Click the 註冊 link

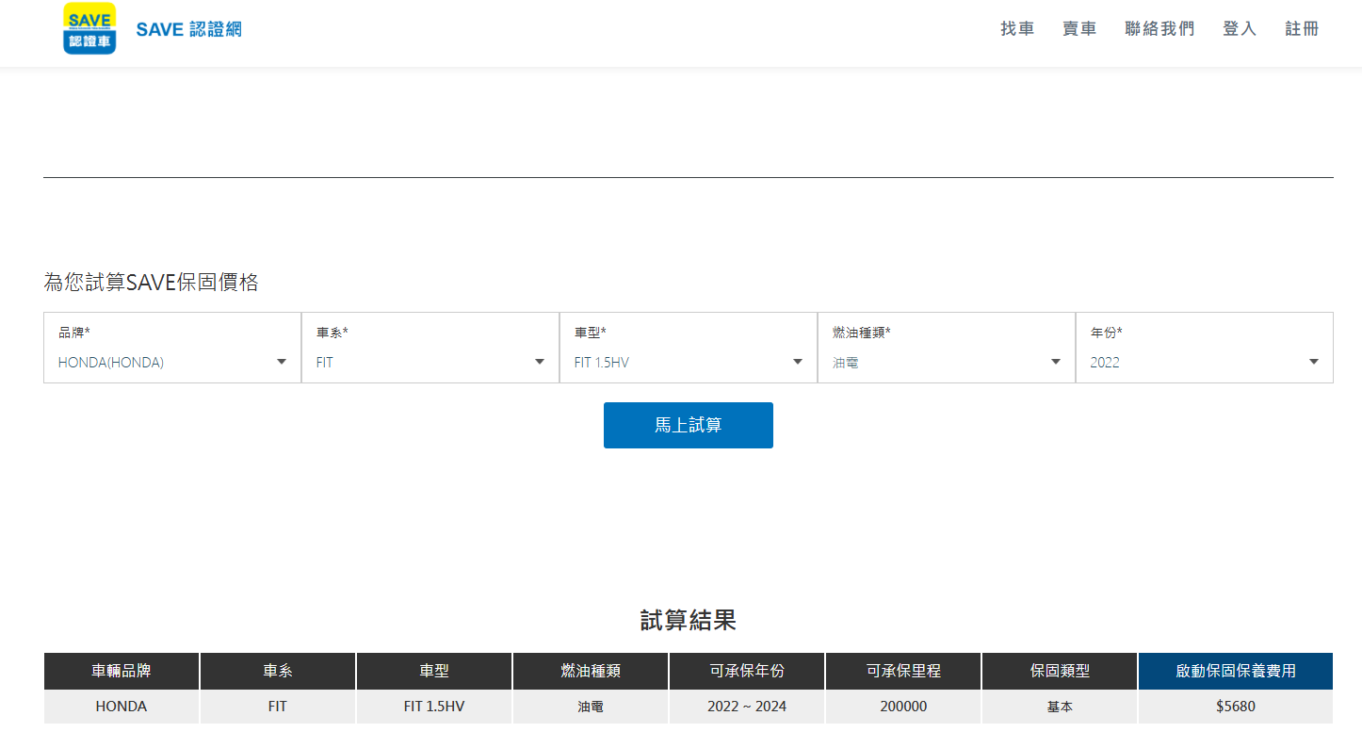[1302, 29]
